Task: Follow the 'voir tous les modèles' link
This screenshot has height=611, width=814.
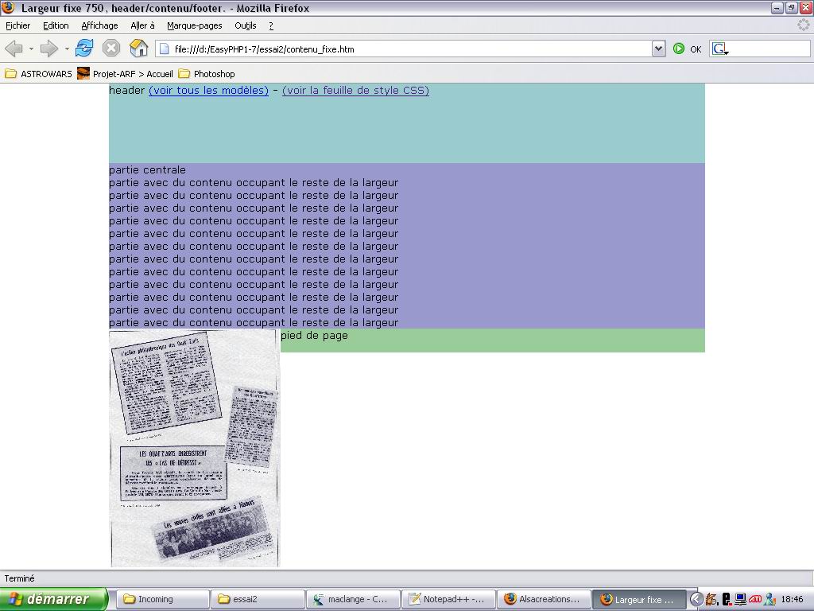Action: point(208,91)
